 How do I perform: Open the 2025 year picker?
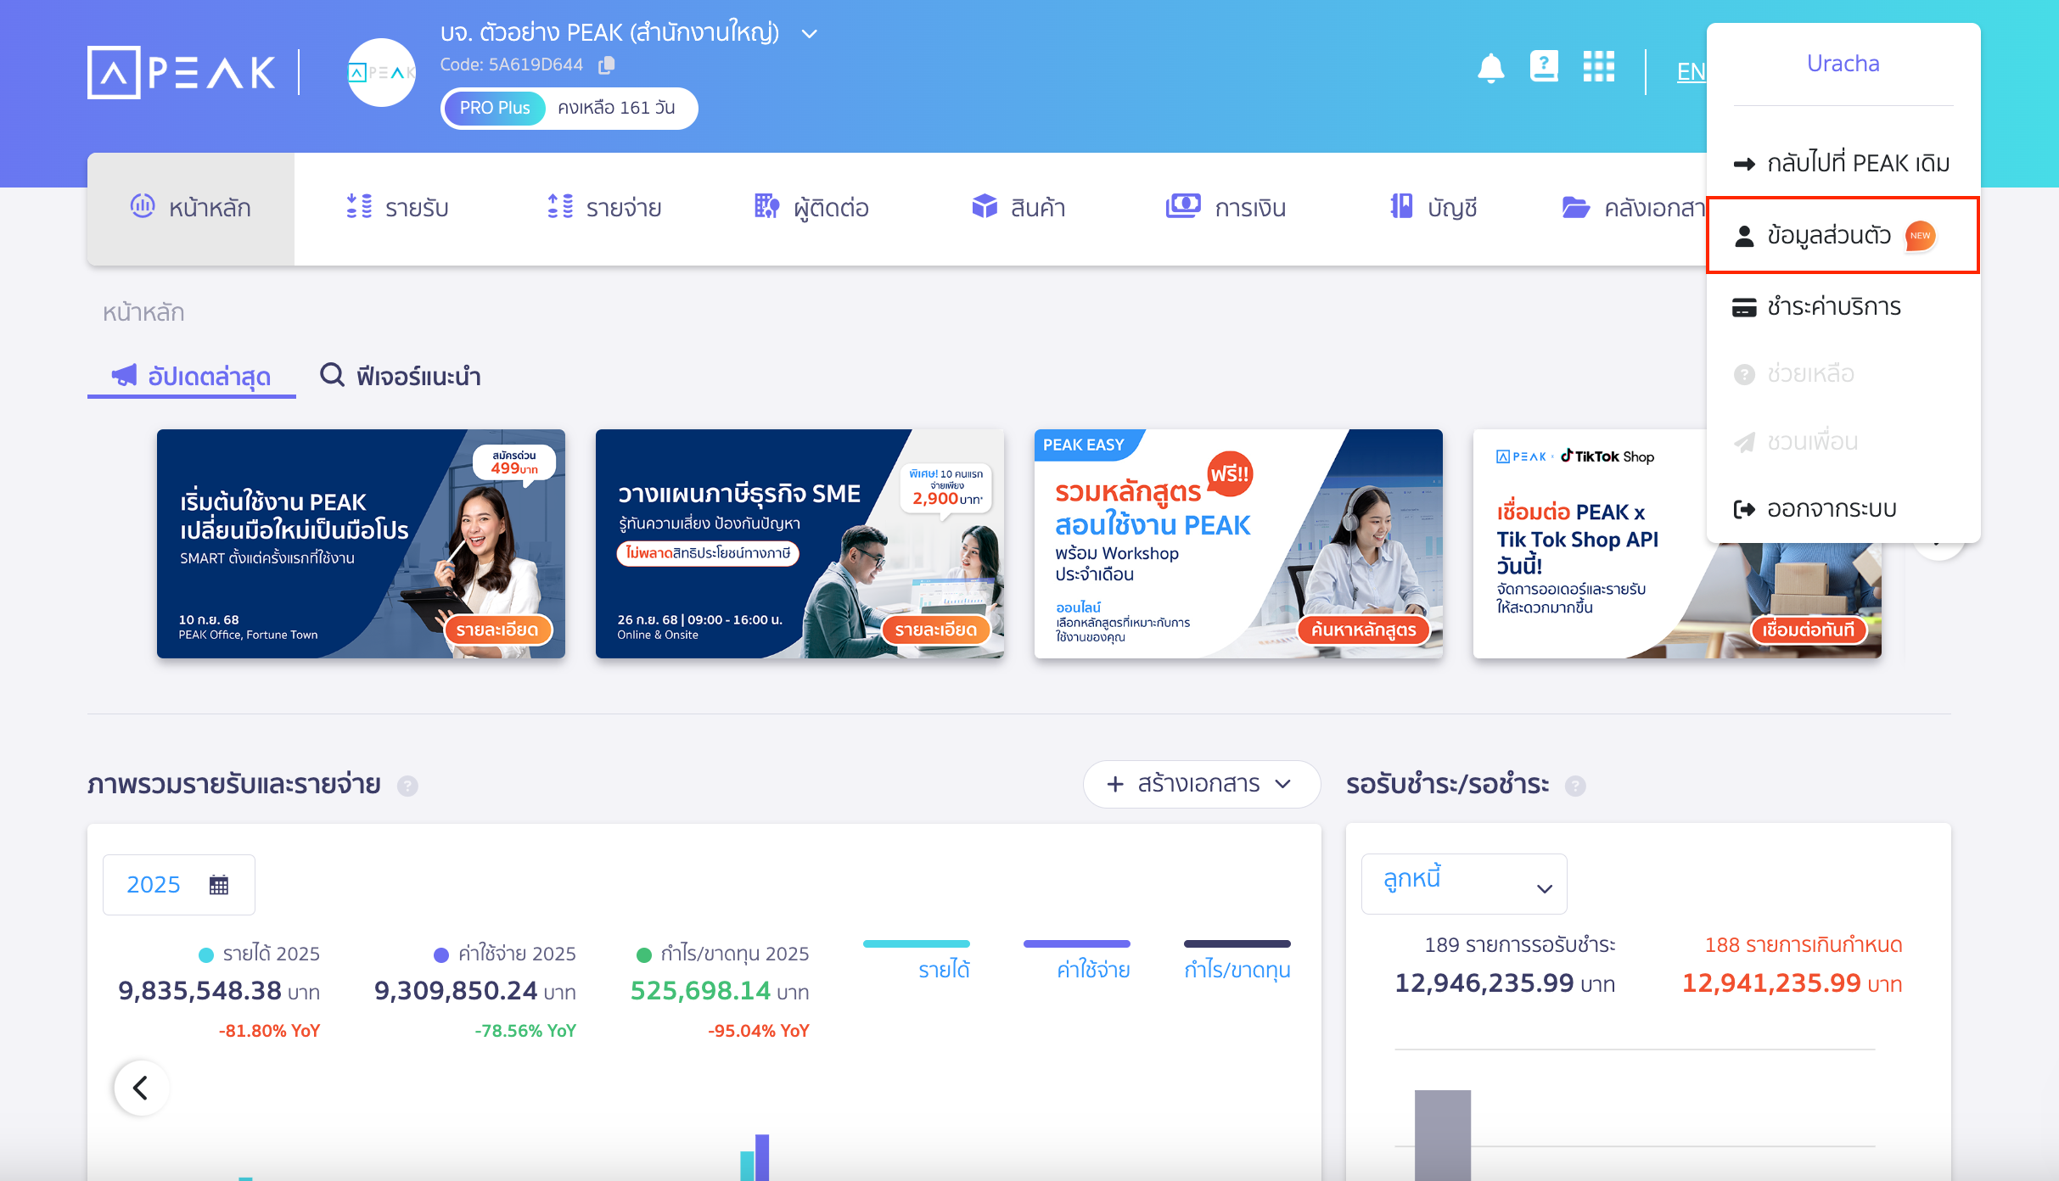click(179, 885)
